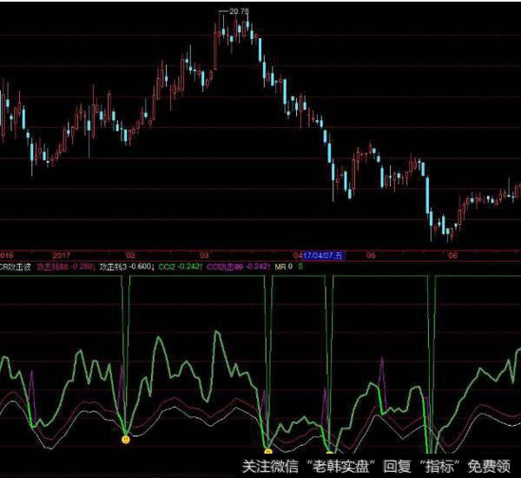Click the 2017 label on time axis
The width and height of the screenshot is (521, 478).
(61, 256)
